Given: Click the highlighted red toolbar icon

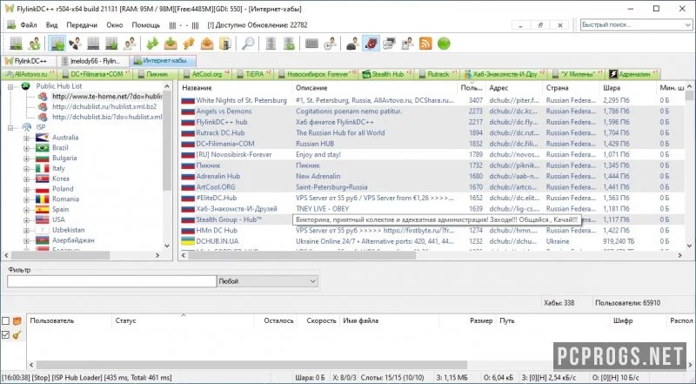Looking at the screenshot, I should click(371, 44).
